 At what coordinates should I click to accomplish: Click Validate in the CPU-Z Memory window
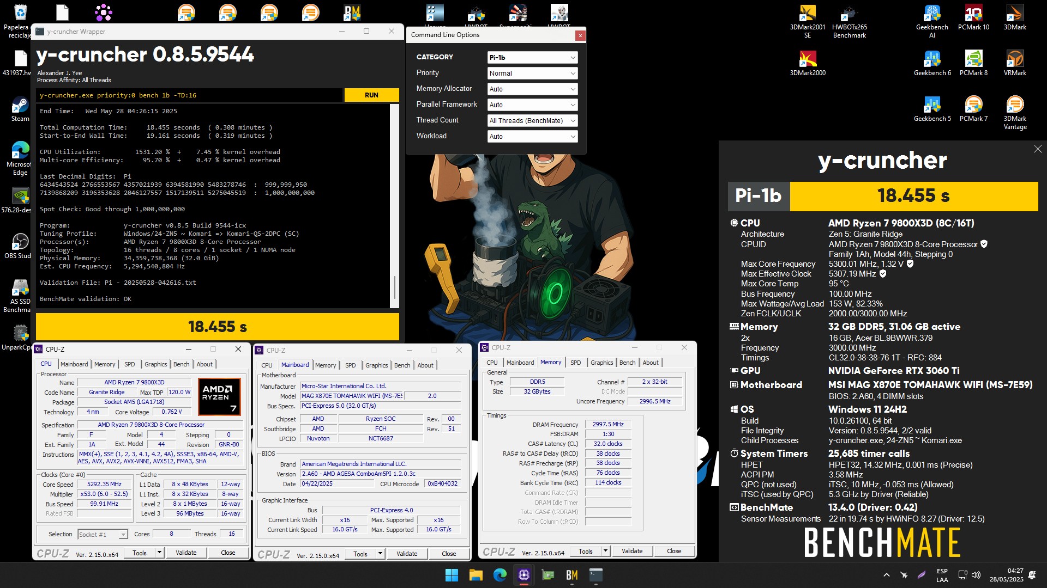click(632, 551)
